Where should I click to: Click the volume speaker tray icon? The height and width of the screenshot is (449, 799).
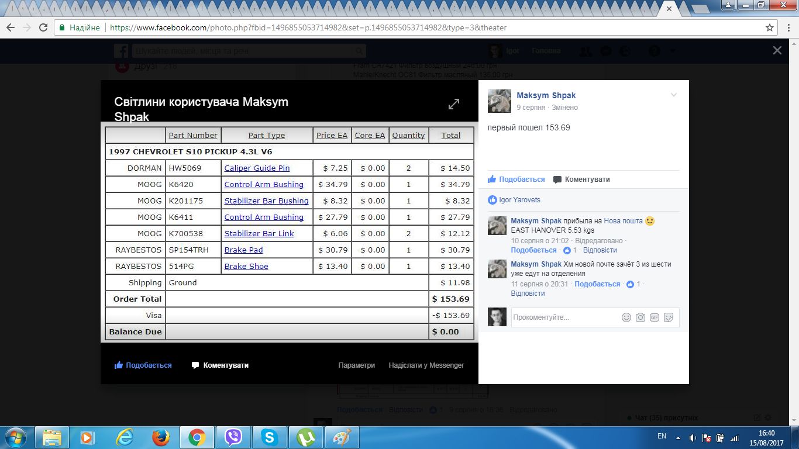click(x=693, y=437)
